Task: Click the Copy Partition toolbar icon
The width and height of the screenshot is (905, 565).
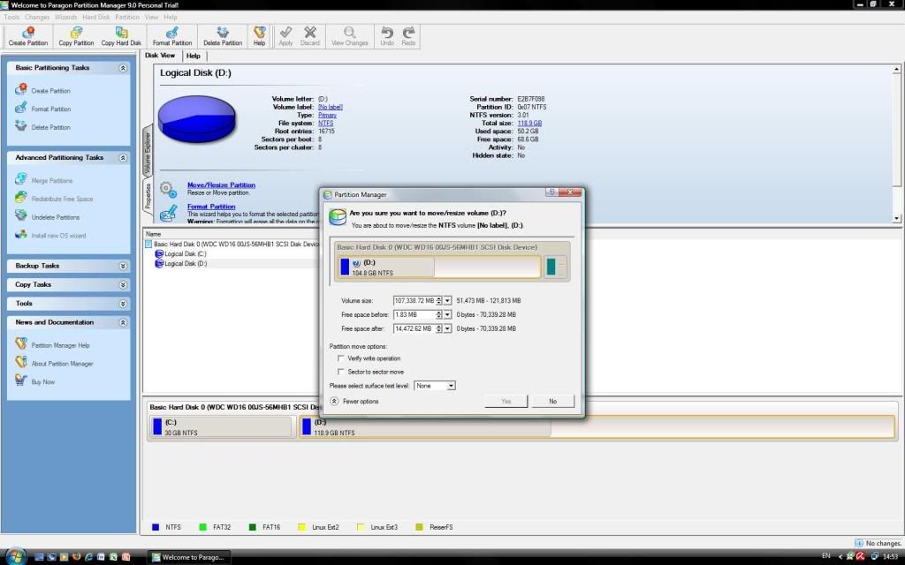Action: [x=76, y=36]
